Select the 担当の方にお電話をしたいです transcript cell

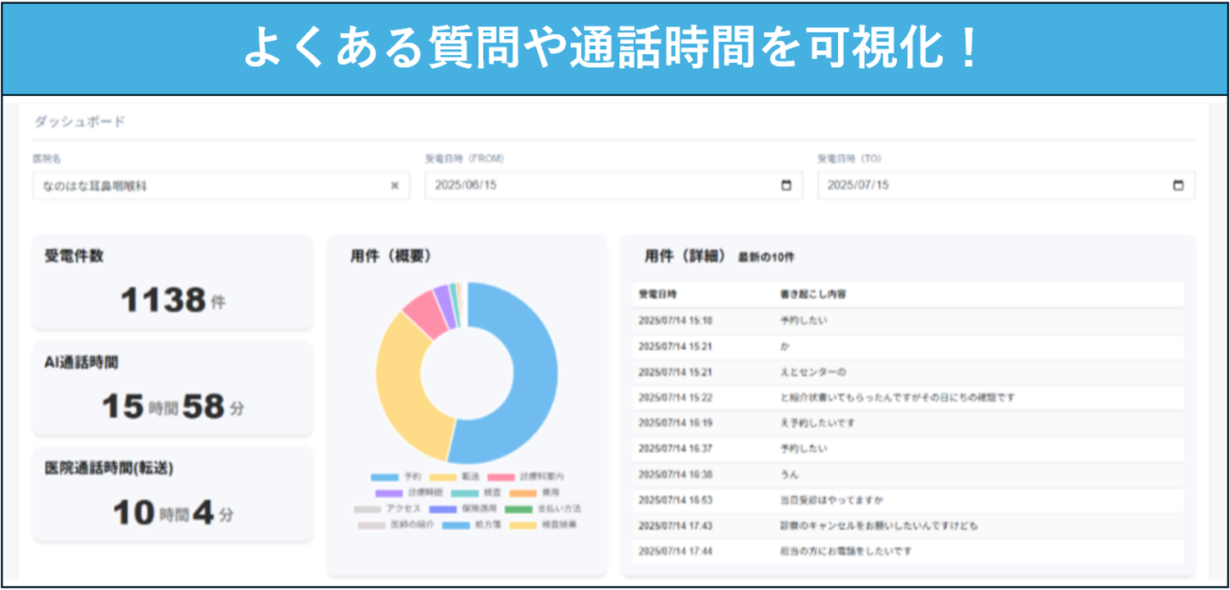[x=846, y=551]
